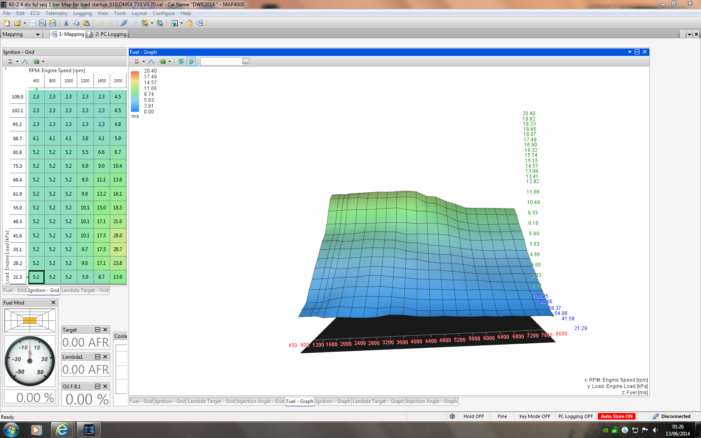Select the Ignition - Graph bottom tab
The width and height of the screenshot is (701, 438).
(333, 401)
